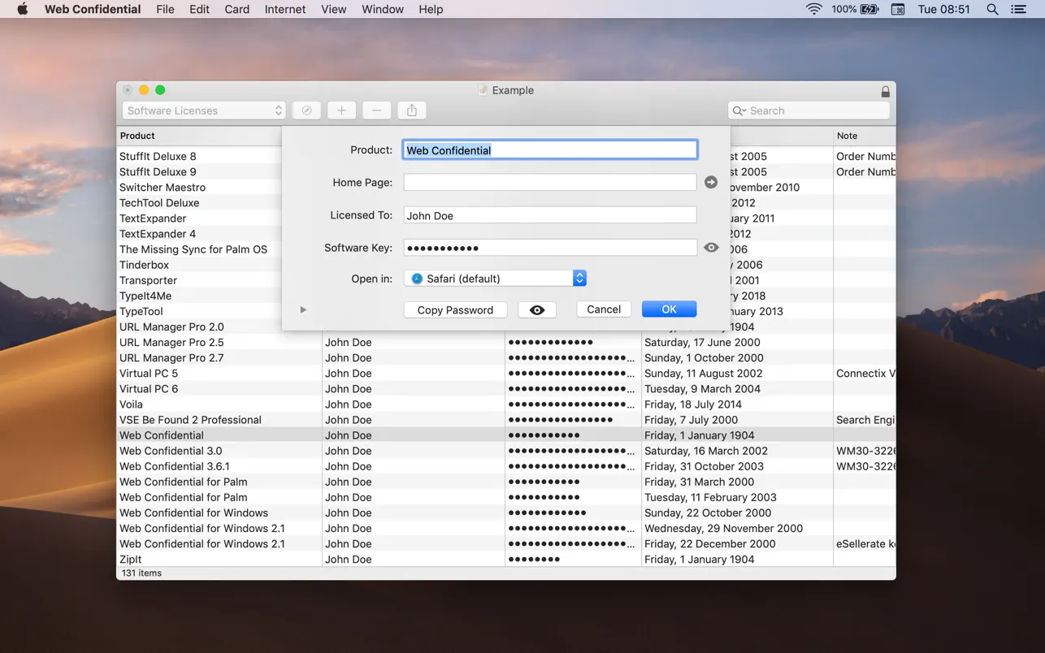Open the Internet menu
This screenshot has height=653, width=1045.
(x=285, y=9)
